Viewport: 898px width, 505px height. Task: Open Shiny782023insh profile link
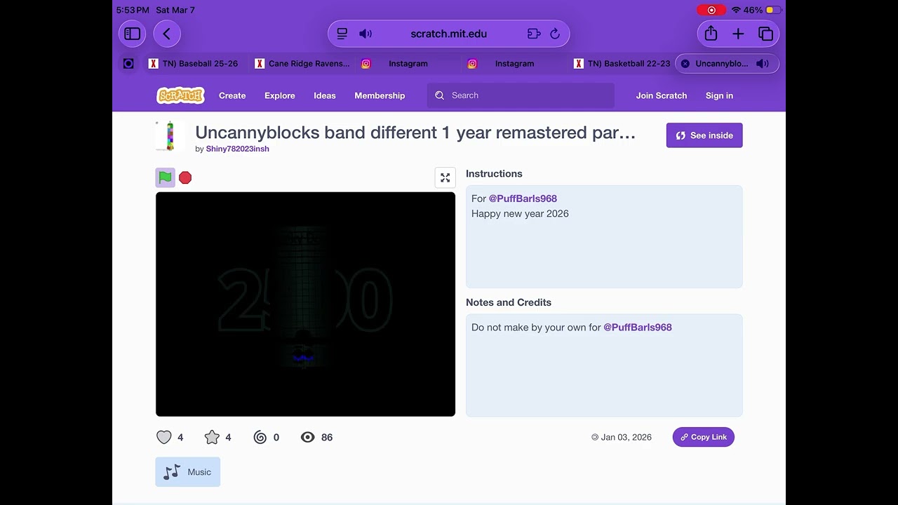click(237, 149)
